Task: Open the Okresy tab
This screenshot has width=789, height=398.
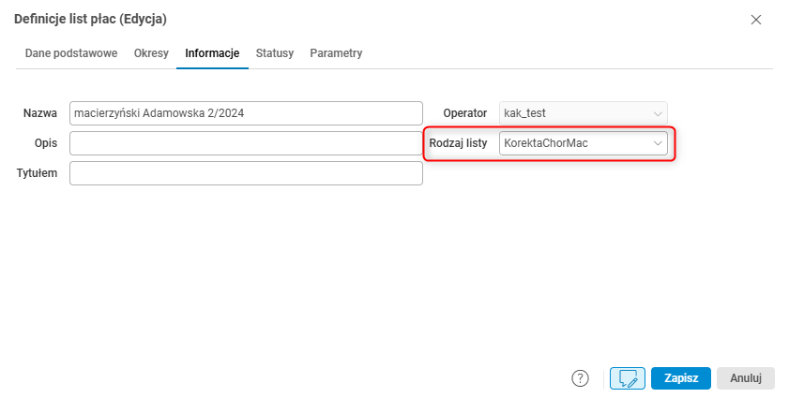Action: click(x=151, y=53)
